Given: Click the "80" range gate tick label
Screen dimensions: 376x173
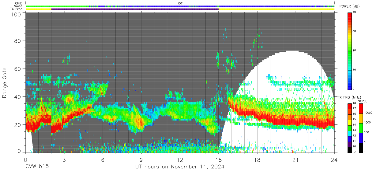Looking at the screenshot, I should (x=17, y=41).
